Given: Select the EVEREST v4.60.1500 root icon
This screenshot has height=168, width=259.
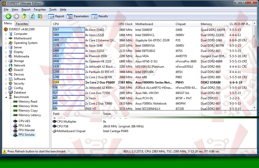Looking at the screenshot, I should point(6,29).
